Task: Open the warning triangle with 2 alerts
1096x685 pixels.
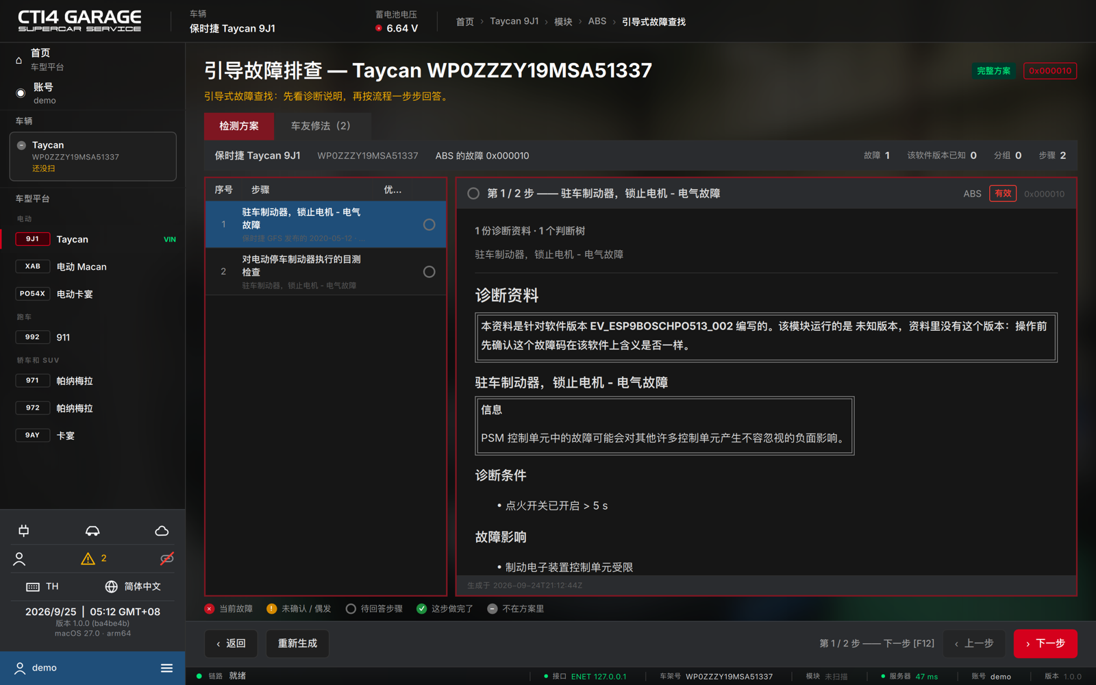Action: (94, 558)
